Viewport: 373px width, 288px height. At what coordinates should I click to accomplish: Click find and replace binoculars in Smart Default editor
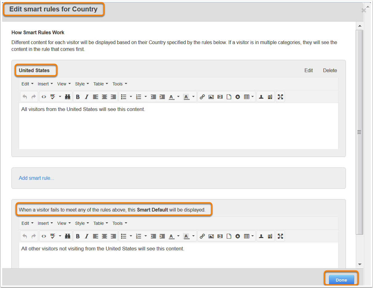(67, 236)
